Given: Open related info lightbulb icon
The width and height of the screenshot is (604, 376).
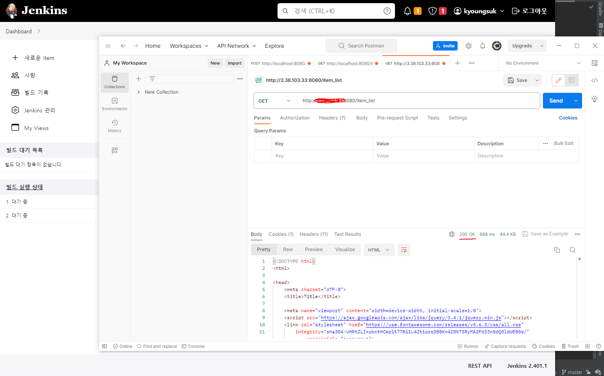Looking at the screenshot, I should click(x=595, y=99).
